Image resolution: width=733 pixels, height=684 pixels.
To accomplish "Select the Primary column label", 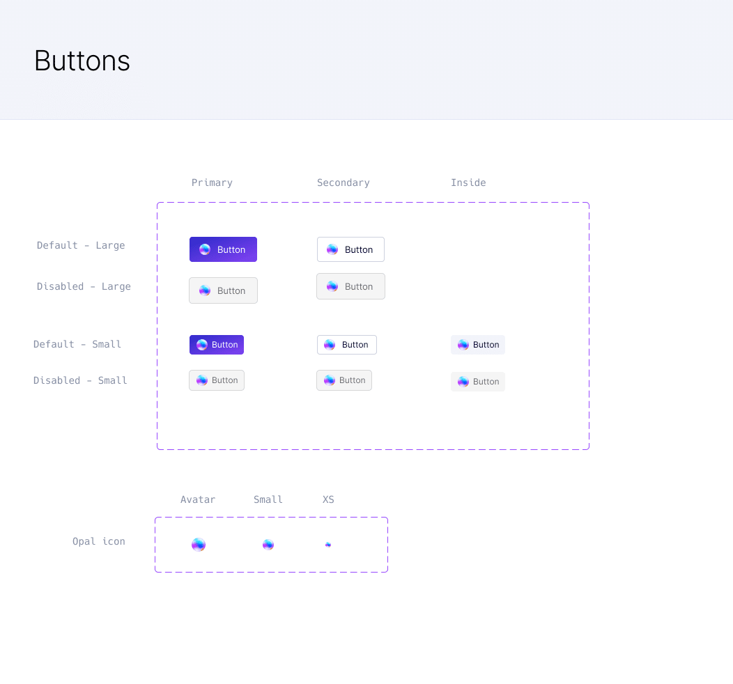I will (x=212, y=182).
